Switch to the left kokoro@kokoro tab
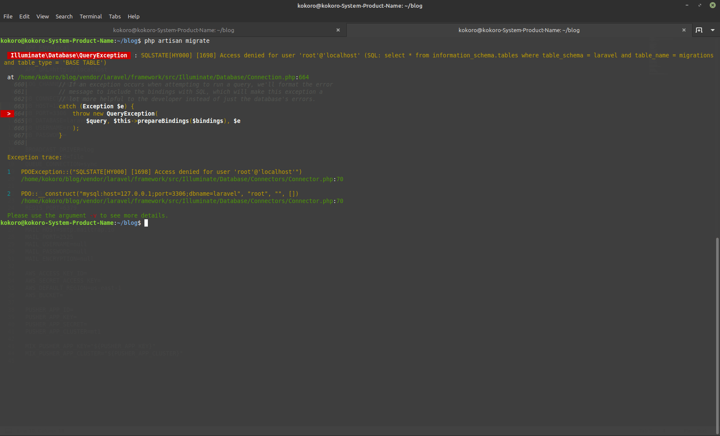 point(174,30)
